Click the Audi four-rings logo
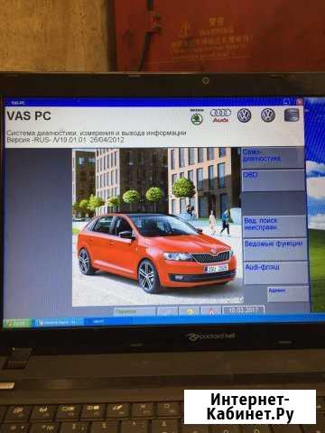Screen dimensions: 325x433 220,115
